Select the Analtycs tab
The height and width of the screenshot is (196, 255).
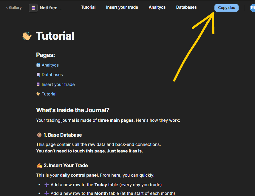[157, 7]
